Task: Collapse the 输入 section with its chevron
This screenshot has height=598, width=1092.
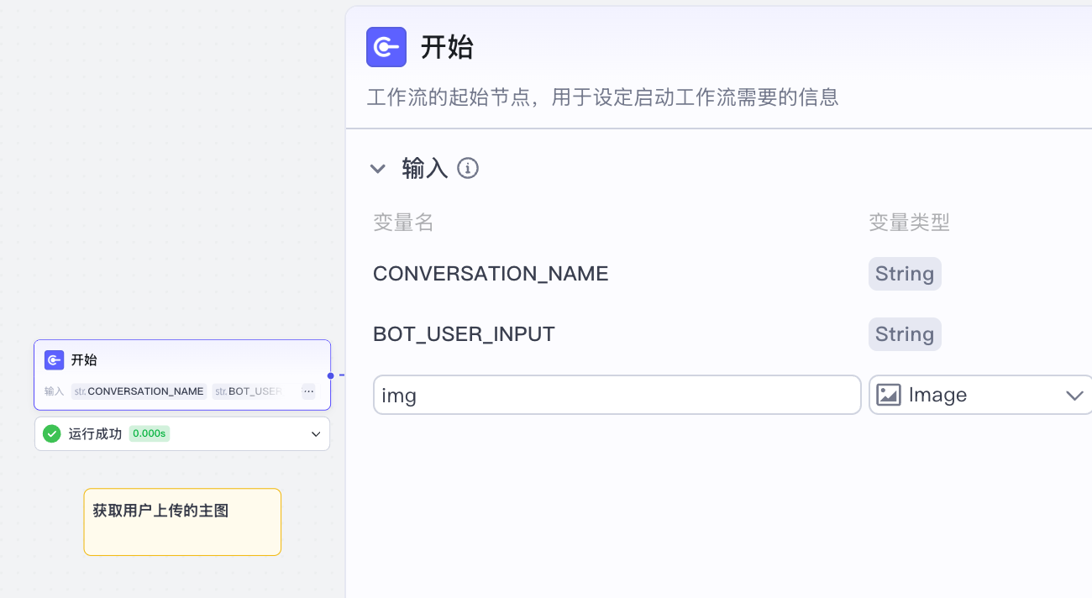Action: [x=378, y=169]
